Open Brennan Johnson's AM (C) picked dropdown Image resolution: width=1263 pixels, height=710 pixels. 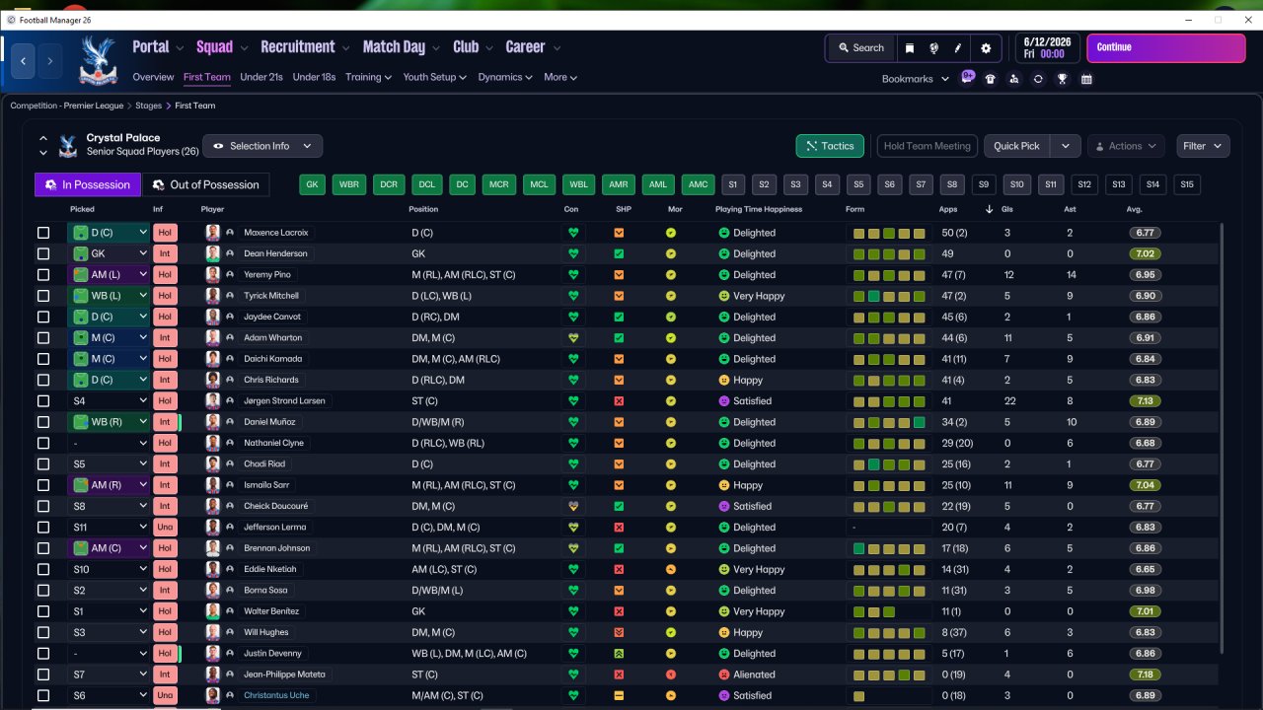(x=109, y=548)
